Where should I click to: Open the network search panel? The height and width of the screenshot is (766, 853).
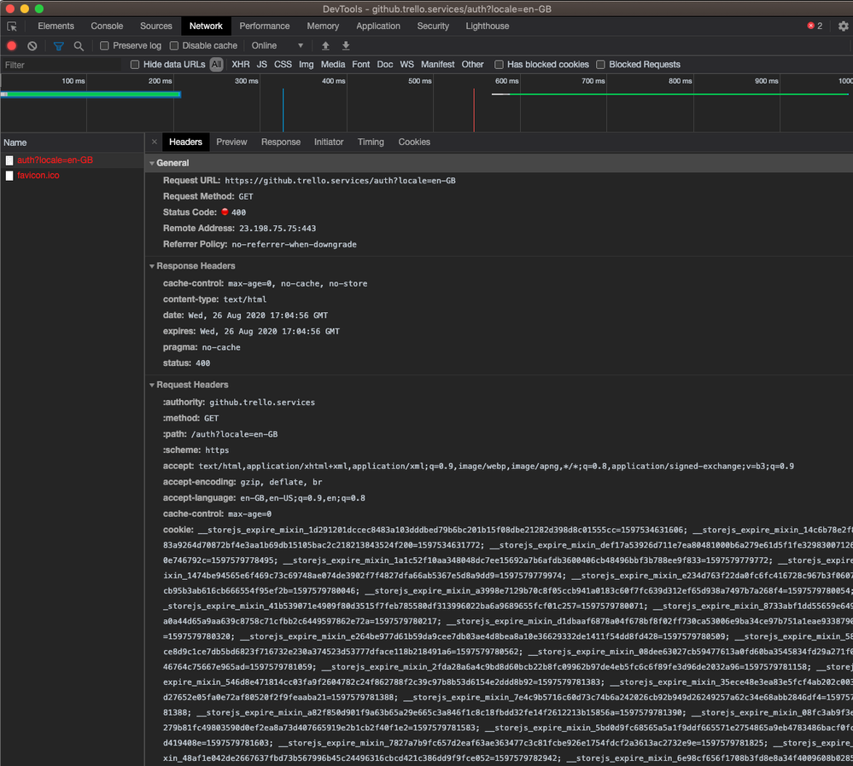pyautogui.click(x=79, y=45)
